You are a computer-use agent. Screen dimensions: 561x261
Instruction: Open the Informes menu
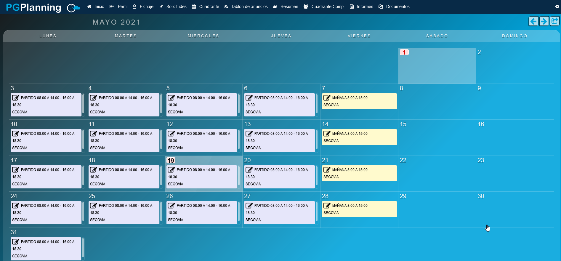click(362, 7)
